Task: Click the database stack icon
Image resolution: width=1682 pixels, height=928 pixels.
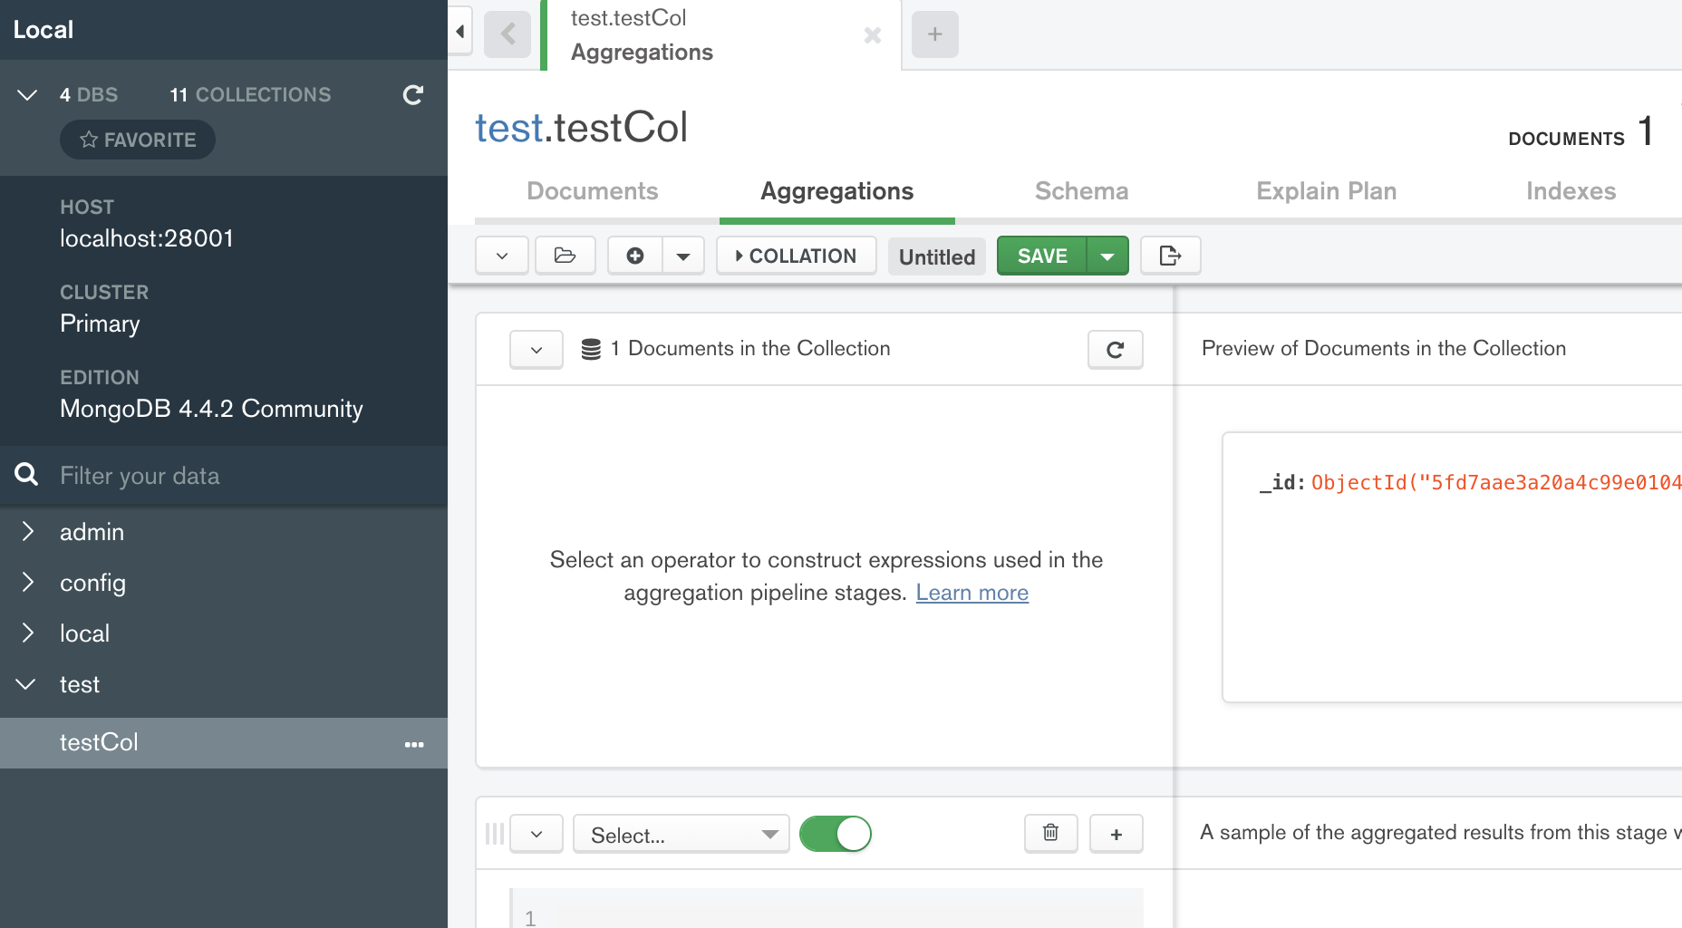Action: (x=591, y=349)
